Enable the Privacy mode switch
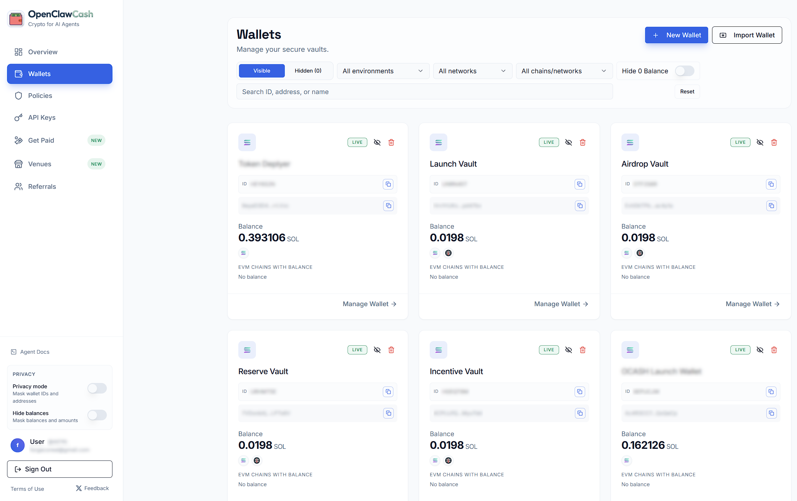Viewport: 797px width, 501px height. point(97,388)
